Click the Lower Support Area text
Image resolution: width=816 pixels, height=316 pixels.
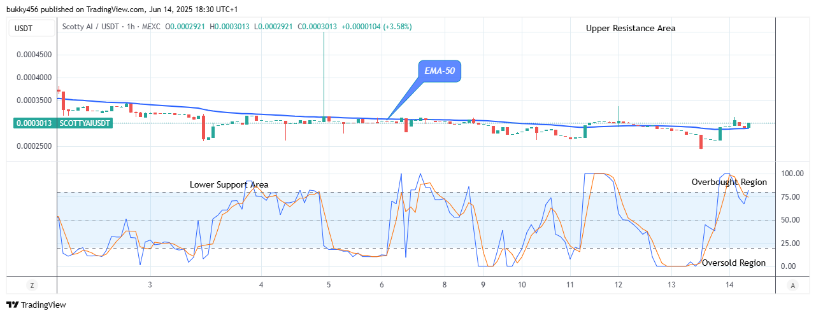229,184
